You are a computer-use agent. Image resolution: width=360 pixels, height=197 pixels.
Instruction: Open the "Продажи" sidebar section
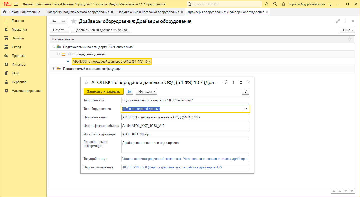click(18, 56)
